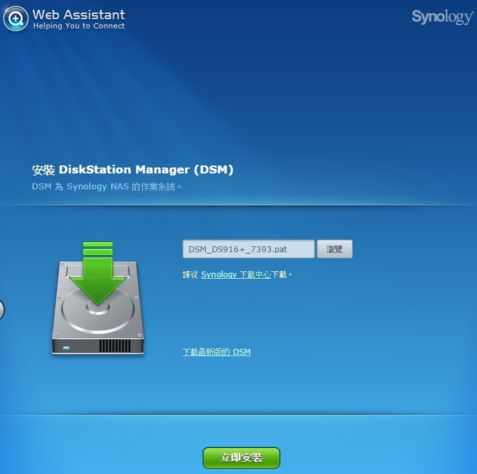The width and height of the screenshot is (477, 474).
Task: Click the DSM 為 Synology NAS 的作業系統 subtitle
Action: 107,186
